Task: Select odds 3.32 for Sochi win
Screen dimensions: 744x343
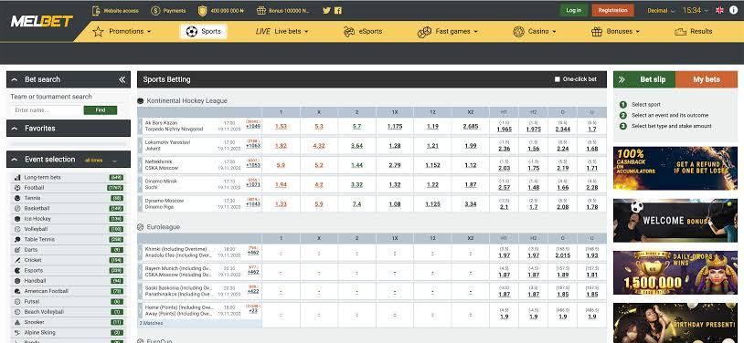Action: (x=356, y=185)
